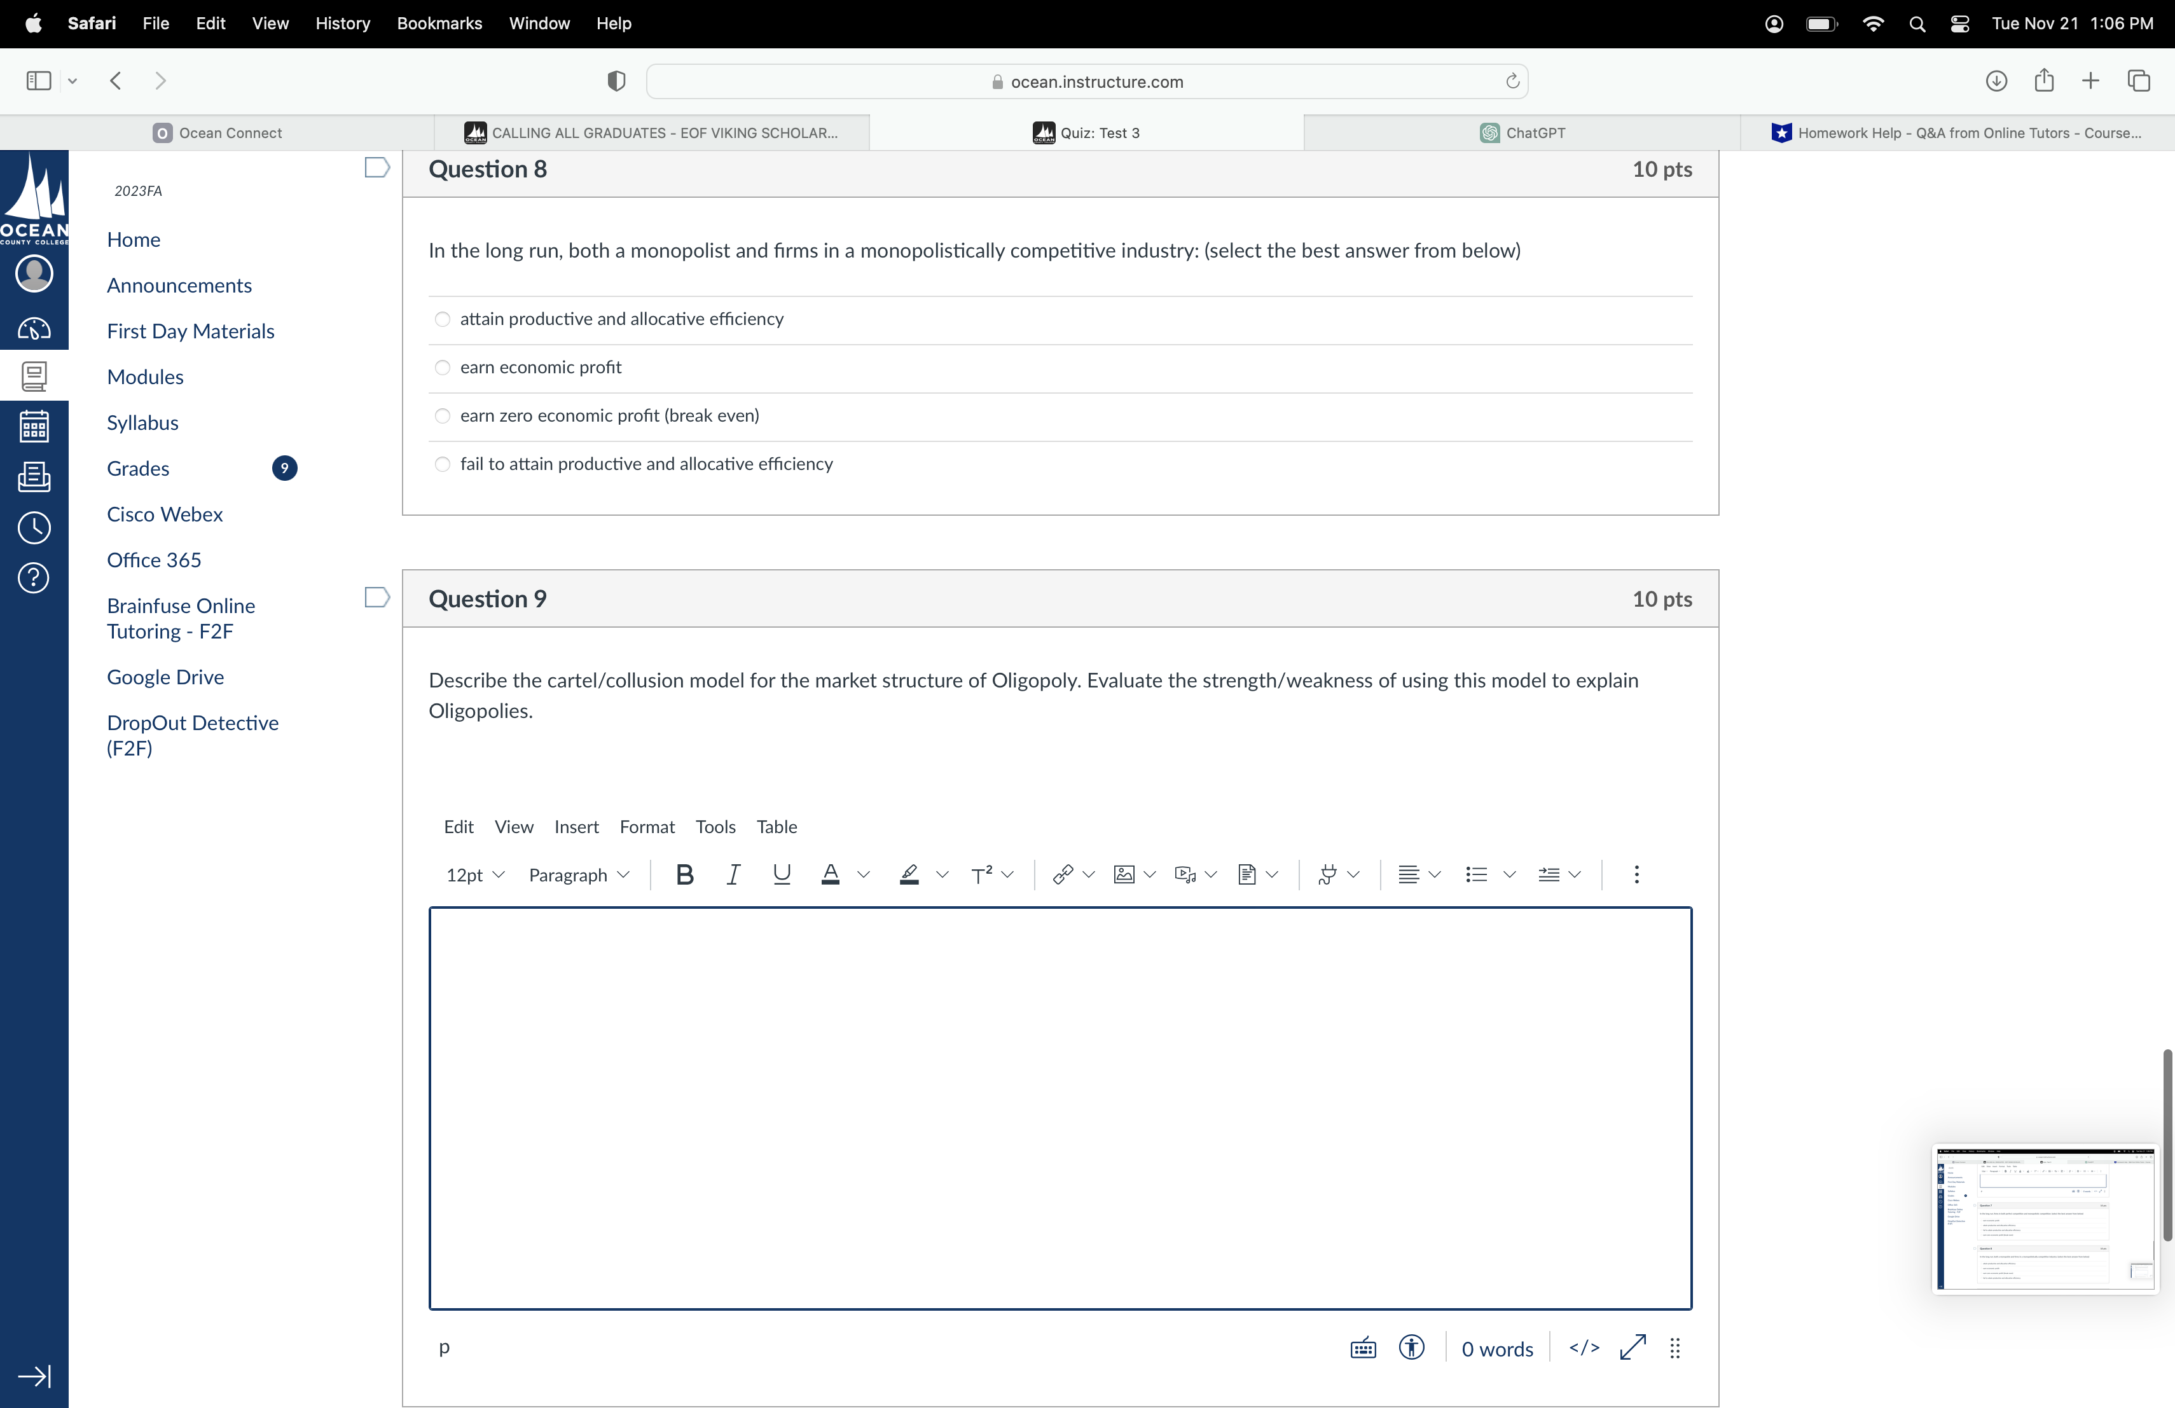Go to the Grades link
Image resolution: width=2175 pixels, height=1408 pixels.
click(138, 468)
